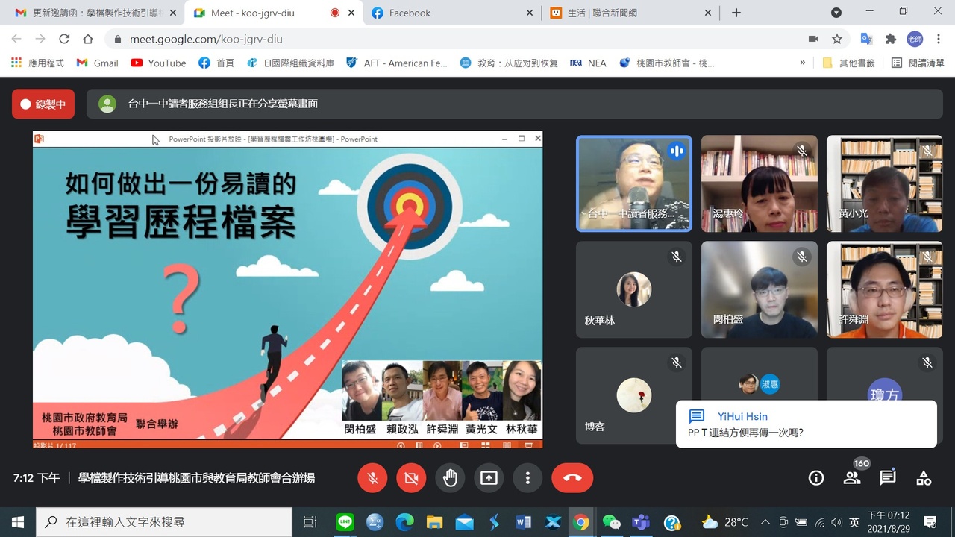Open a new browser tab
Screen dimensions: 955x537
click(736, 13)
